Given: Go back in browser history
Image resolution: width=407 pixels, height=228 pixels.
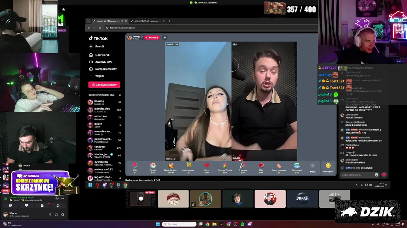Looking at the screenshot, I should tap(89, 28).
